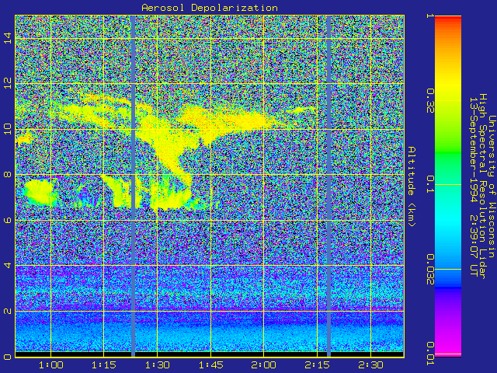Click the 2:00 time axis label

coord(264,364)
